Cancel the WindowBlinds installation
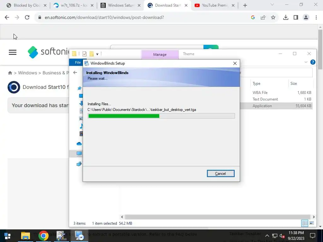Viewport: 323px width, 242px height. pyautogui.click(x=220, y=174)
